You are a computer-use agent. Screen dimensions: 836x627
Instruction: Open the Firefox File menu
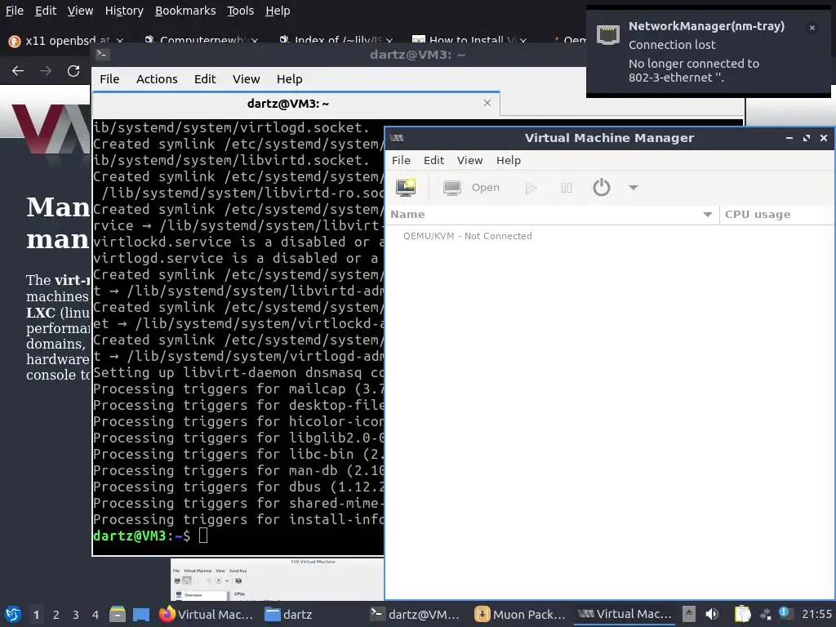(x=15, y=11)
